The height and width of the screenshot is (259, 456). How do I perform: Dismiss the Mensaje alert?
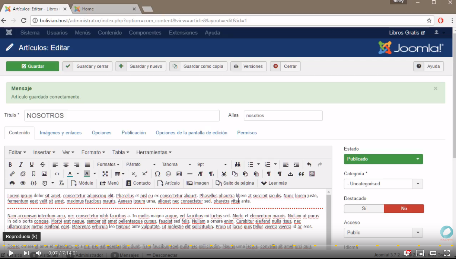(436, 89)
